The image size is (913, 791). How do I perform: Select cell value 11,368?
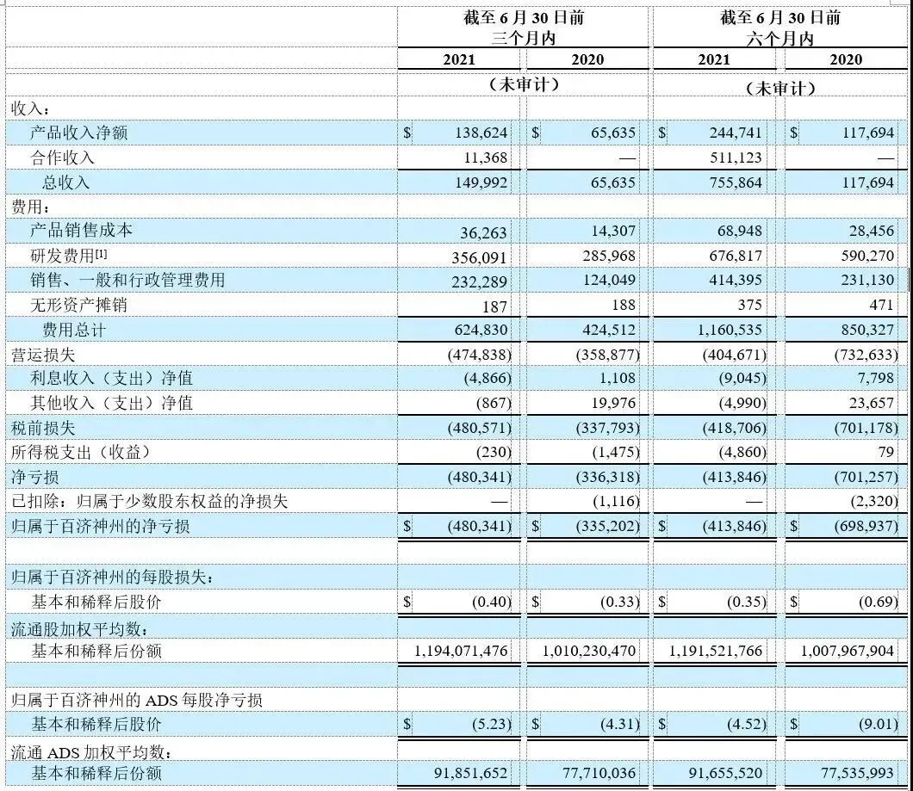tap(486, 158)
